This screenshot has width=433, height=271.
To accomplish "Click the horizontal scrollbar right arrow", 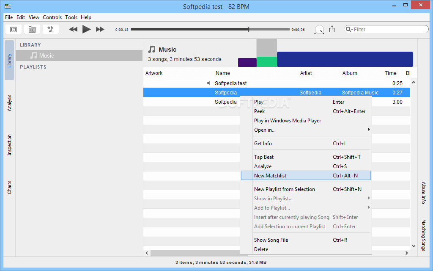I will coord(406,253).
